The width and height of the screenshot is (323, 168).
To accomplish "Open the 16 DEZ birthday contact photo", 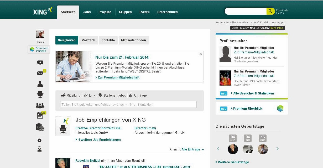I will (263, 149).
